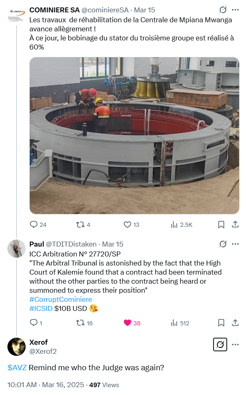
Task: Open more options for COMINIERE SA tweet
Action: click(235, 10)
